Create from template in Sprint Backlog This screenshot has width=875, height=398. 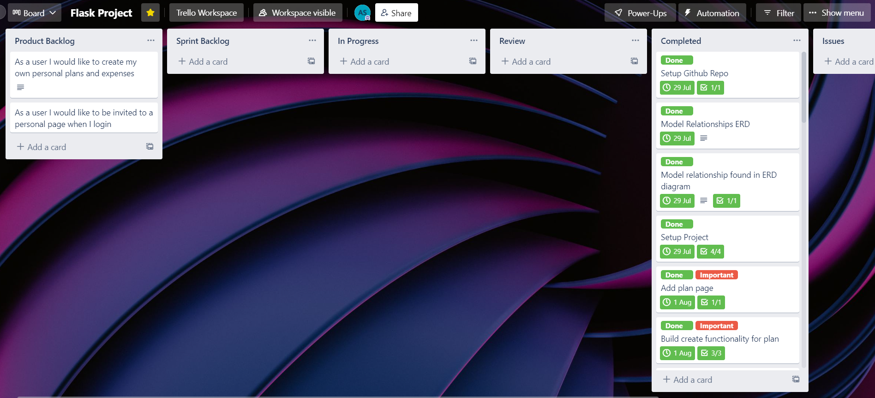click(312, 61)
